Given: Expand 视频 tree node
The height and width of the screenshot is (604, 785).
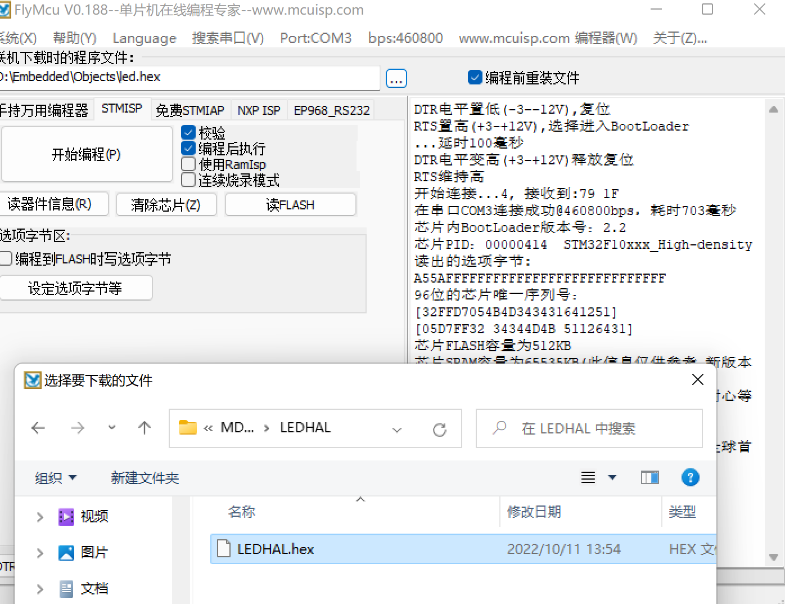Looking at the screenshot, I should 39,517.
